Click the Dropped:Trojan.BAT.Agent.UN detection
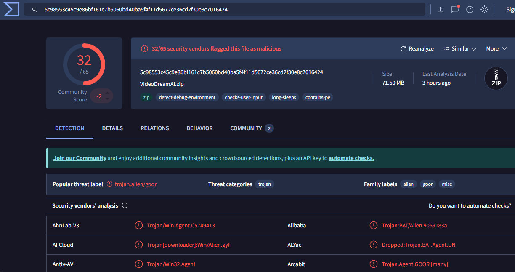The image size is (515, 272). point(419,245)
